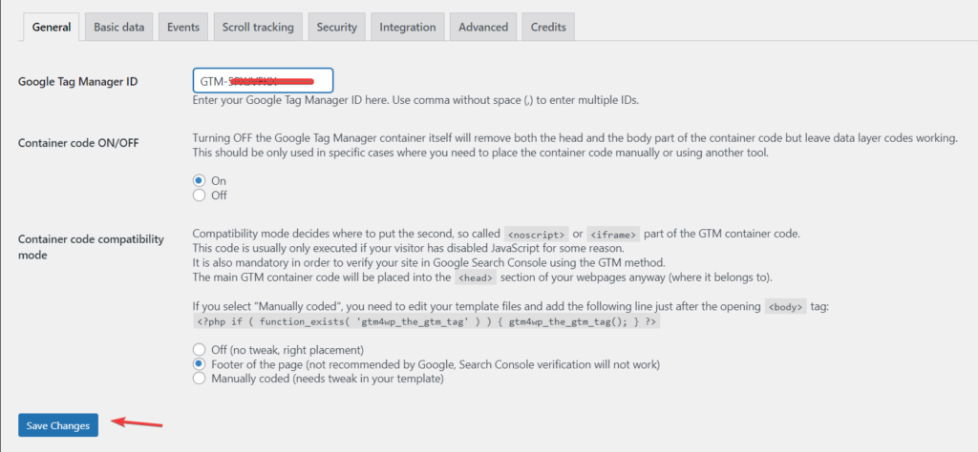Choose 'Off (no tweak, right placement)' option

coord(200,349)
